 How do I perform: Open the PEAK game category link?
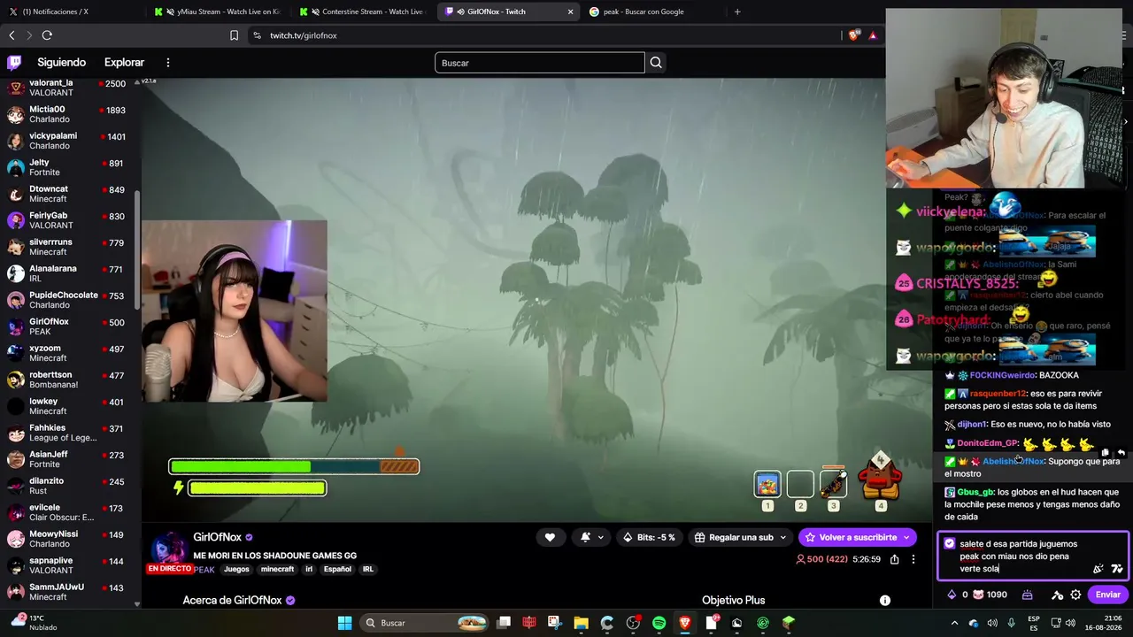204,570
